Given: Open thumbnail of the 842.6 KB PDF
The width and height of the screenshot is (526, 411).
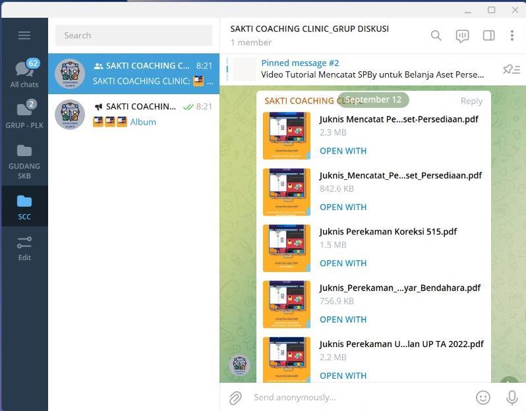Looking at the screenshot, I should (x=287, y=192).
